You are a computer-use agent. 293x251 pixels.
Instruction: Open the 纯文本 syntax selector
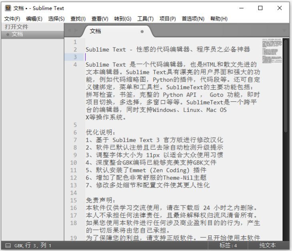click(268, 245)
